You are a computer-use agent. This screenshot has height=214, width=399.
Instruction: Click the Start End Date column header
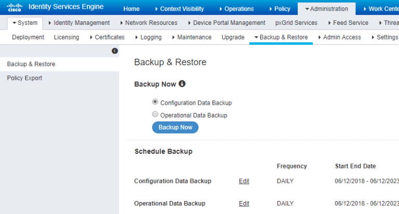point(355,166)
